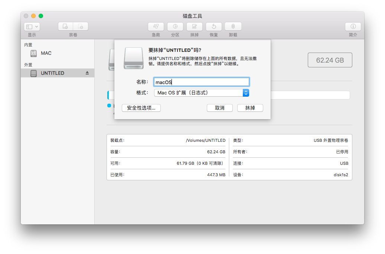Click the connection value USB
385x254 pixels.
coord(344,163)
